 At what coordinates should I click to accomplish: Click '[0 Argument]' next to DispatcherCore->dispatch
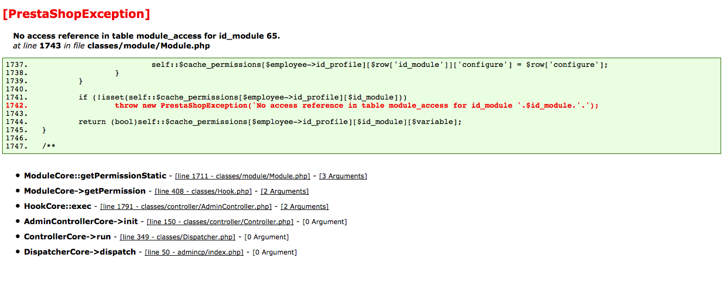[274, 252]
